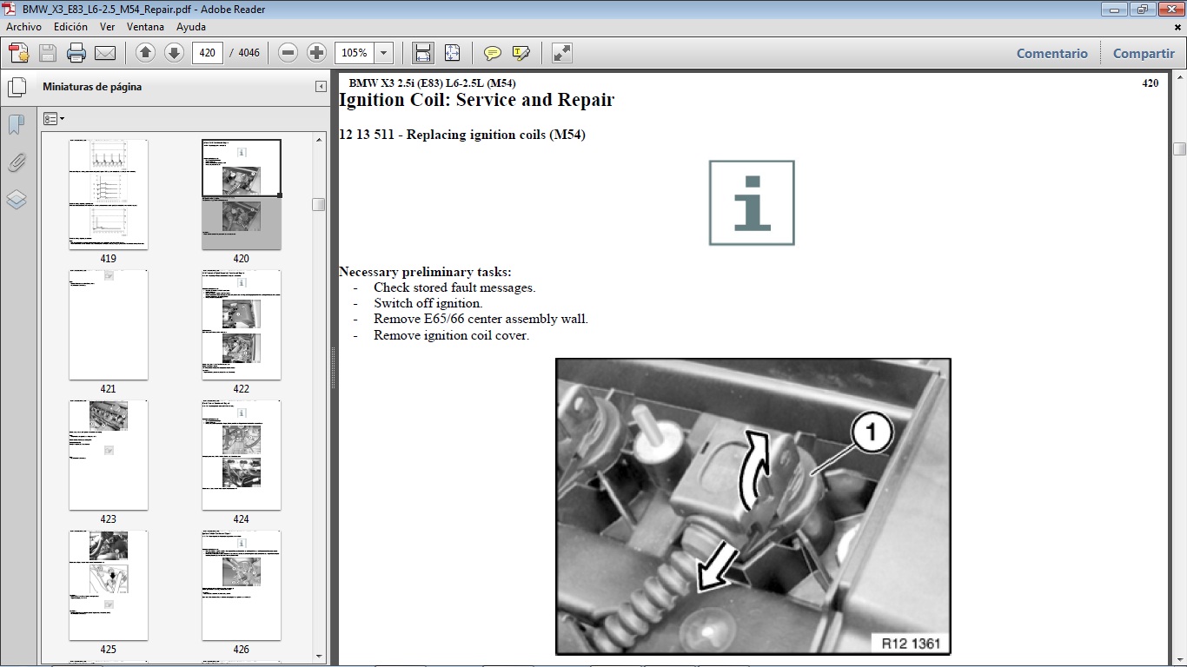Click '12 13 511 - Replacing ignition coils' line

point(461,135)
